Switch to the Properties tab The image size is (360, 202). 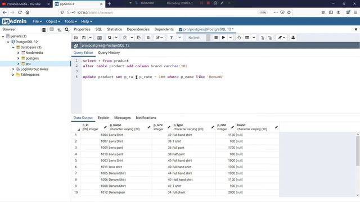(82, 29)
